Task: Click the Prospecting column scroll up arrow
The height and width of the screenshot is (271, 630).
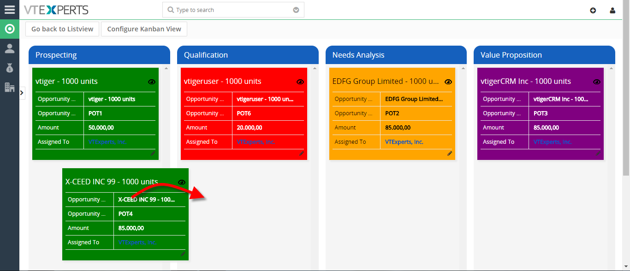Action: coord(166,68)
